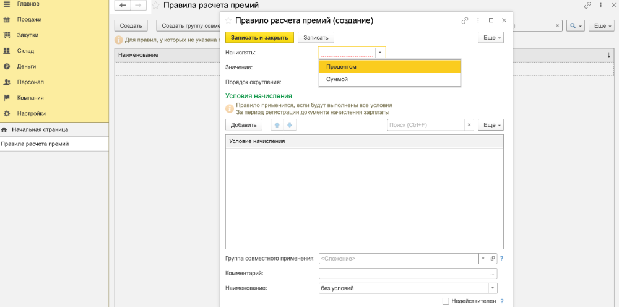Toggle the Недействителен checkbox
This screenshot has width=619, height=307.
pos(446,301)
